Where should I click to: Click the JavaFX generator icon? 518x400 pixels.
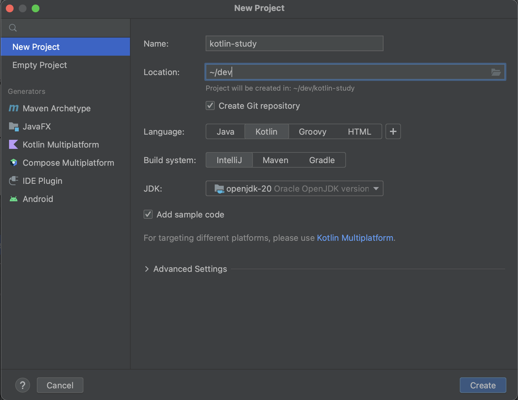[14, 127]
